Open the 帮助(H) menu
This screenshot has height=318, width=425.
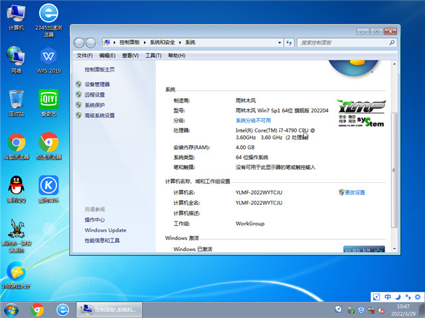point(177,56)
